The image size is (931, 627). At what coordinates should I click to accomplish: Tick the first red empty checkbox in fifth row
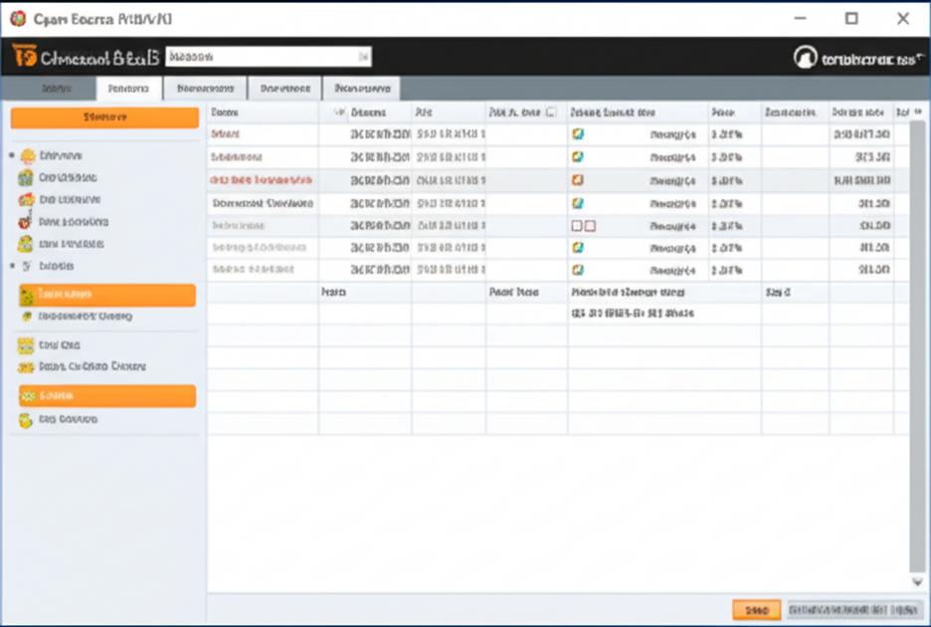pyautogui.click(x=577, y=226)
